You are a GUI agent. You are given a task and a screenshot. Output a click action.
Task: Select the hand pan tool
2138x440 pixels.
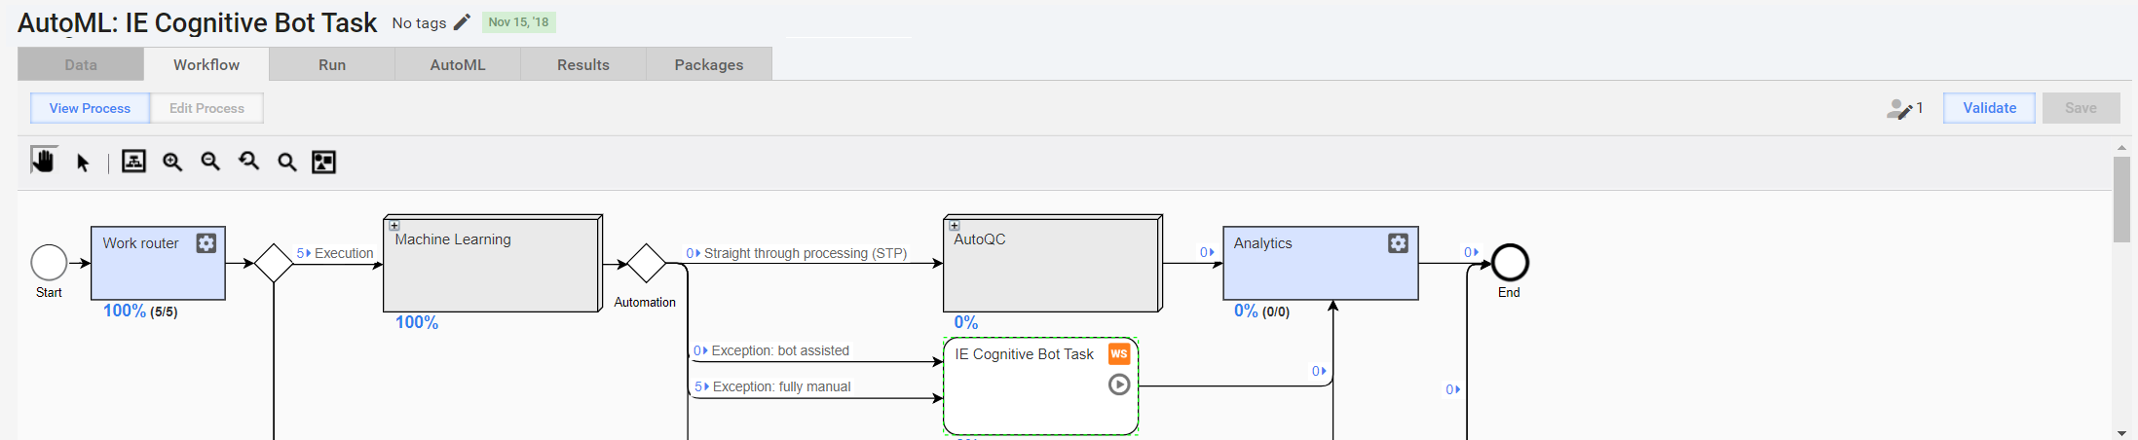pyautogui.click(x=43, y=161)
